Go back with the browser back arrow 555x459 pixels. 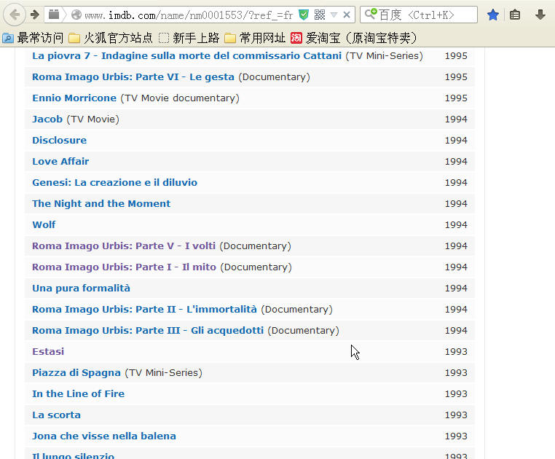[15, 15]
